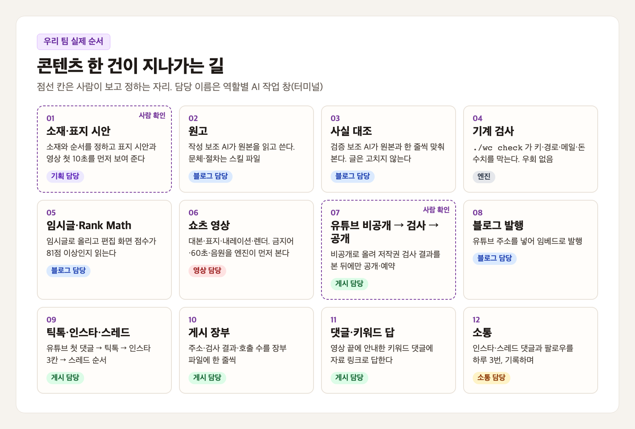Select '게시 담당' tag in 댓글·키워드 답 card
The height and width of the screenshot is (429, 635).
[349, 377]
